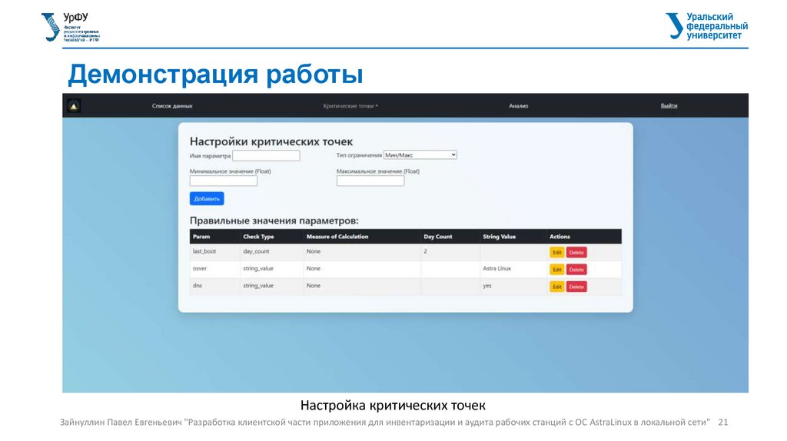Click the Минимальное значение input field
Screen dimensions: 787x441
tap(224, 181)
